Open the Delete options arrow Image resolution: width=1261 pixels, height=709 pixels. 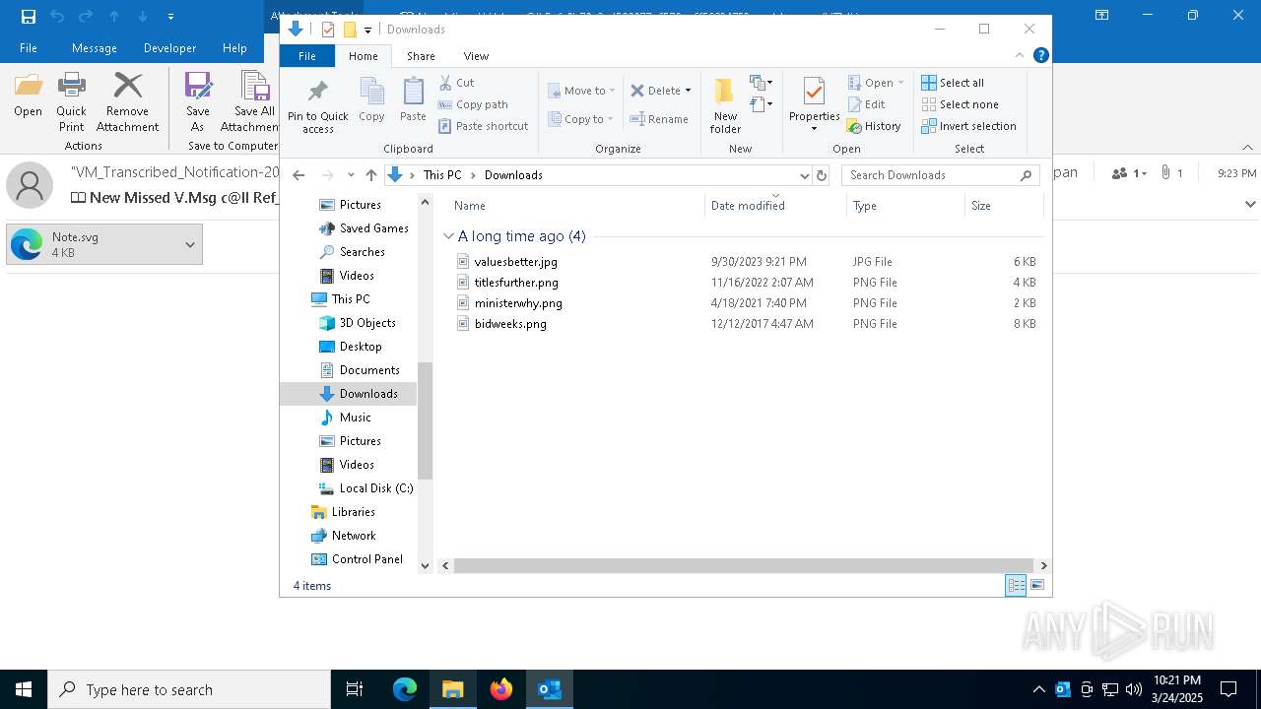click(688, 91)
